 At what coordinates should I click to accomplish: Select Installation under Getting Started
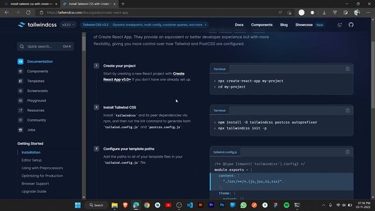[31, 152]
